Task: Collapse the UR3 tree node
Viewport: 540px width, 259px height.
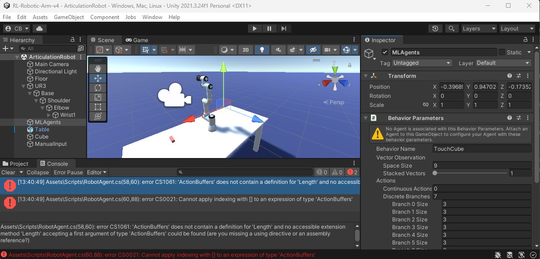Action: 24,86
